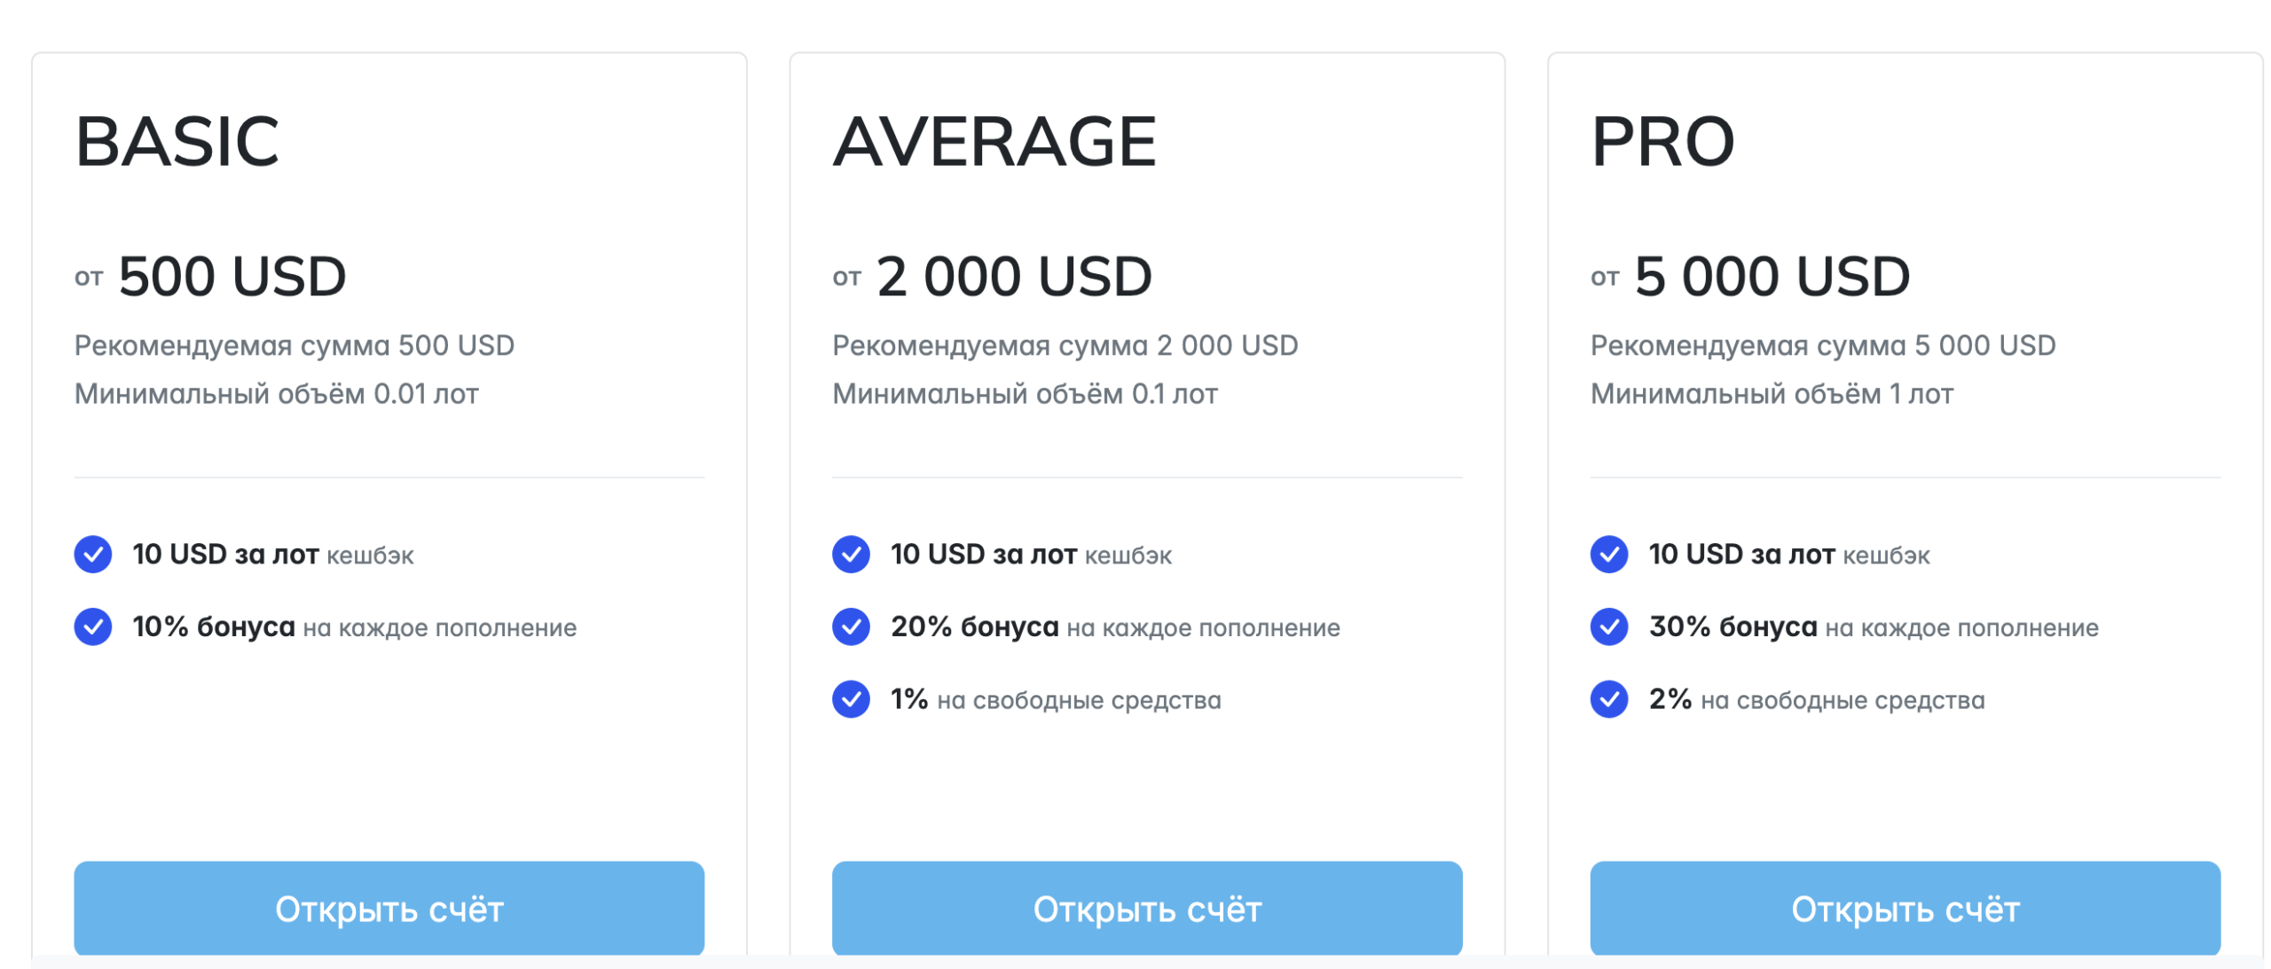This screenshot has width=2271, height=969.
Task: Click the 2 000 USD price text
Action: (x=1015, y=277)
